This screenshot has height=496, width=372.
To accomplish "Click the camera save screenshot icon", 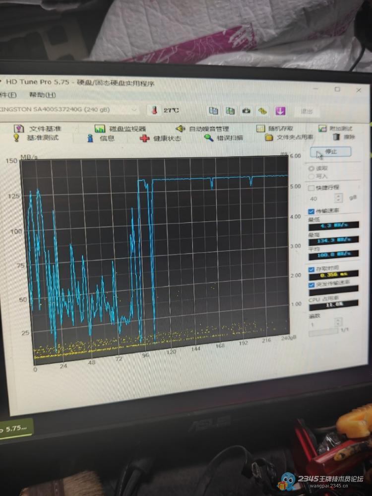I will pos(247,111).
